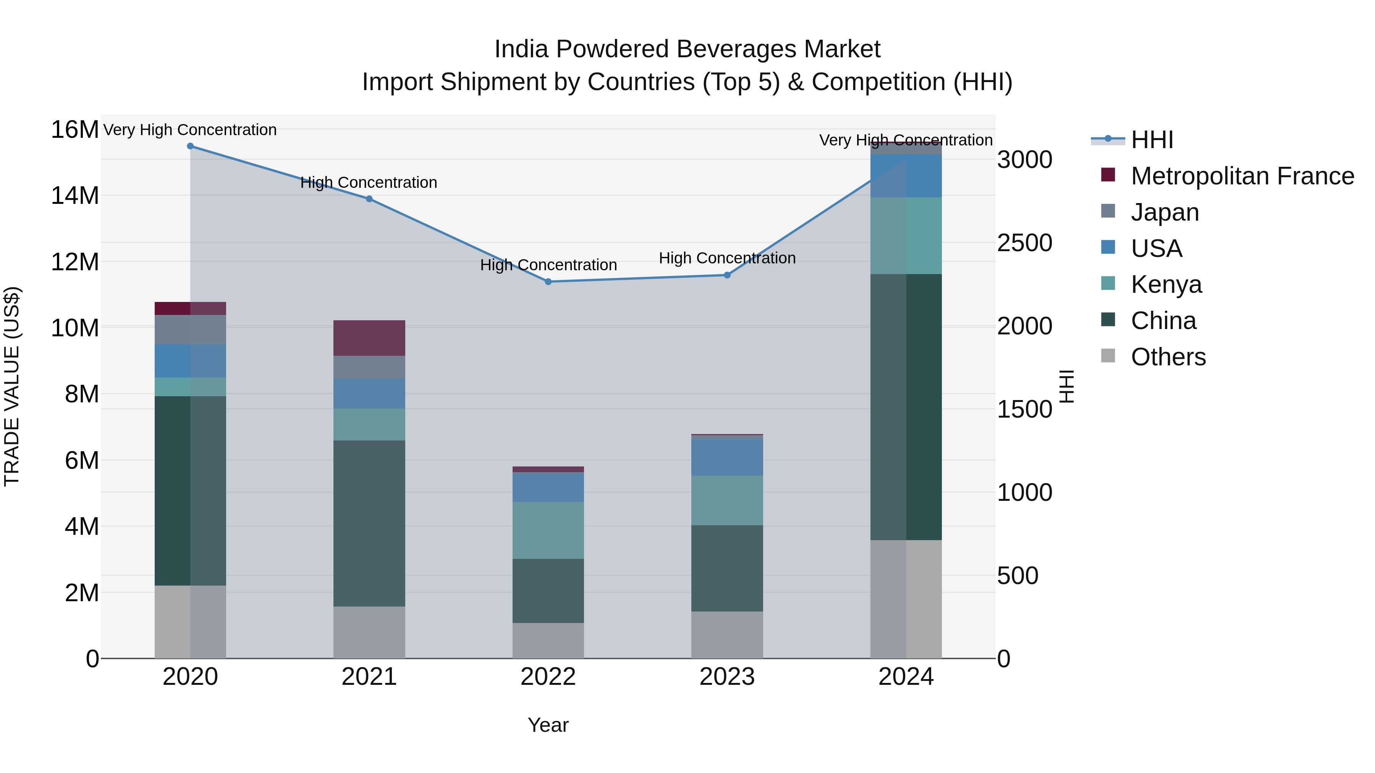1375x773 pixels.
Task: Click the 3000 HHI axis tick label
Action: 1025,160
